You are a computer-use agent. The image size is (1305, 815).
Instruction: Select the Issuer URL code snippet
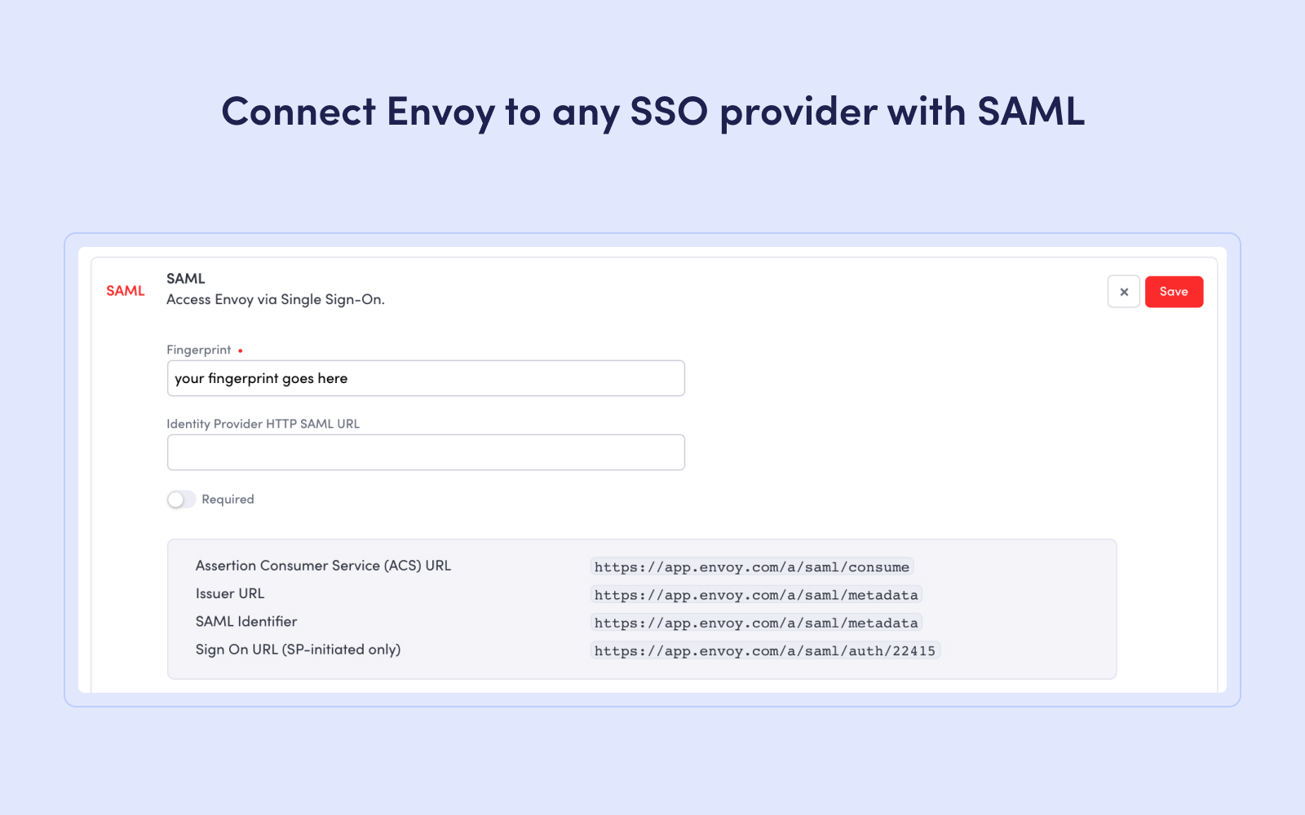[755, 594]
